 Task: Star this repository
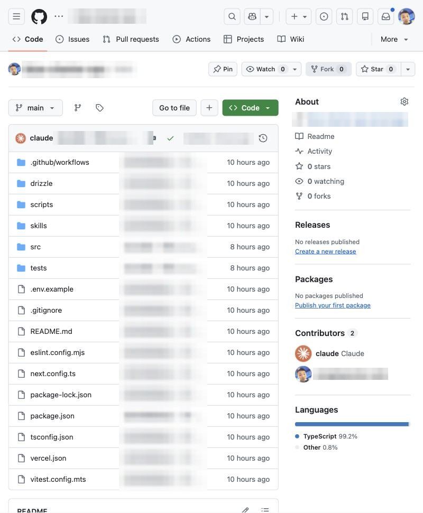click(x=378, y=69)
